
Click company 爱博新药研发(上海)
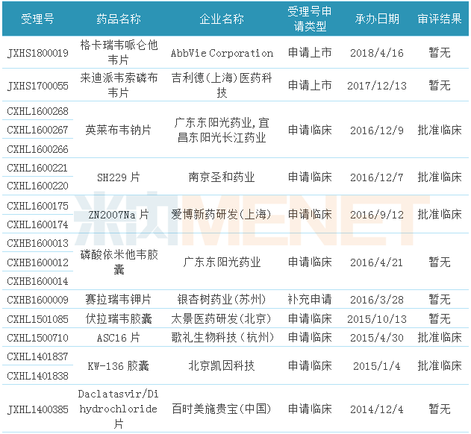[222, 214]
